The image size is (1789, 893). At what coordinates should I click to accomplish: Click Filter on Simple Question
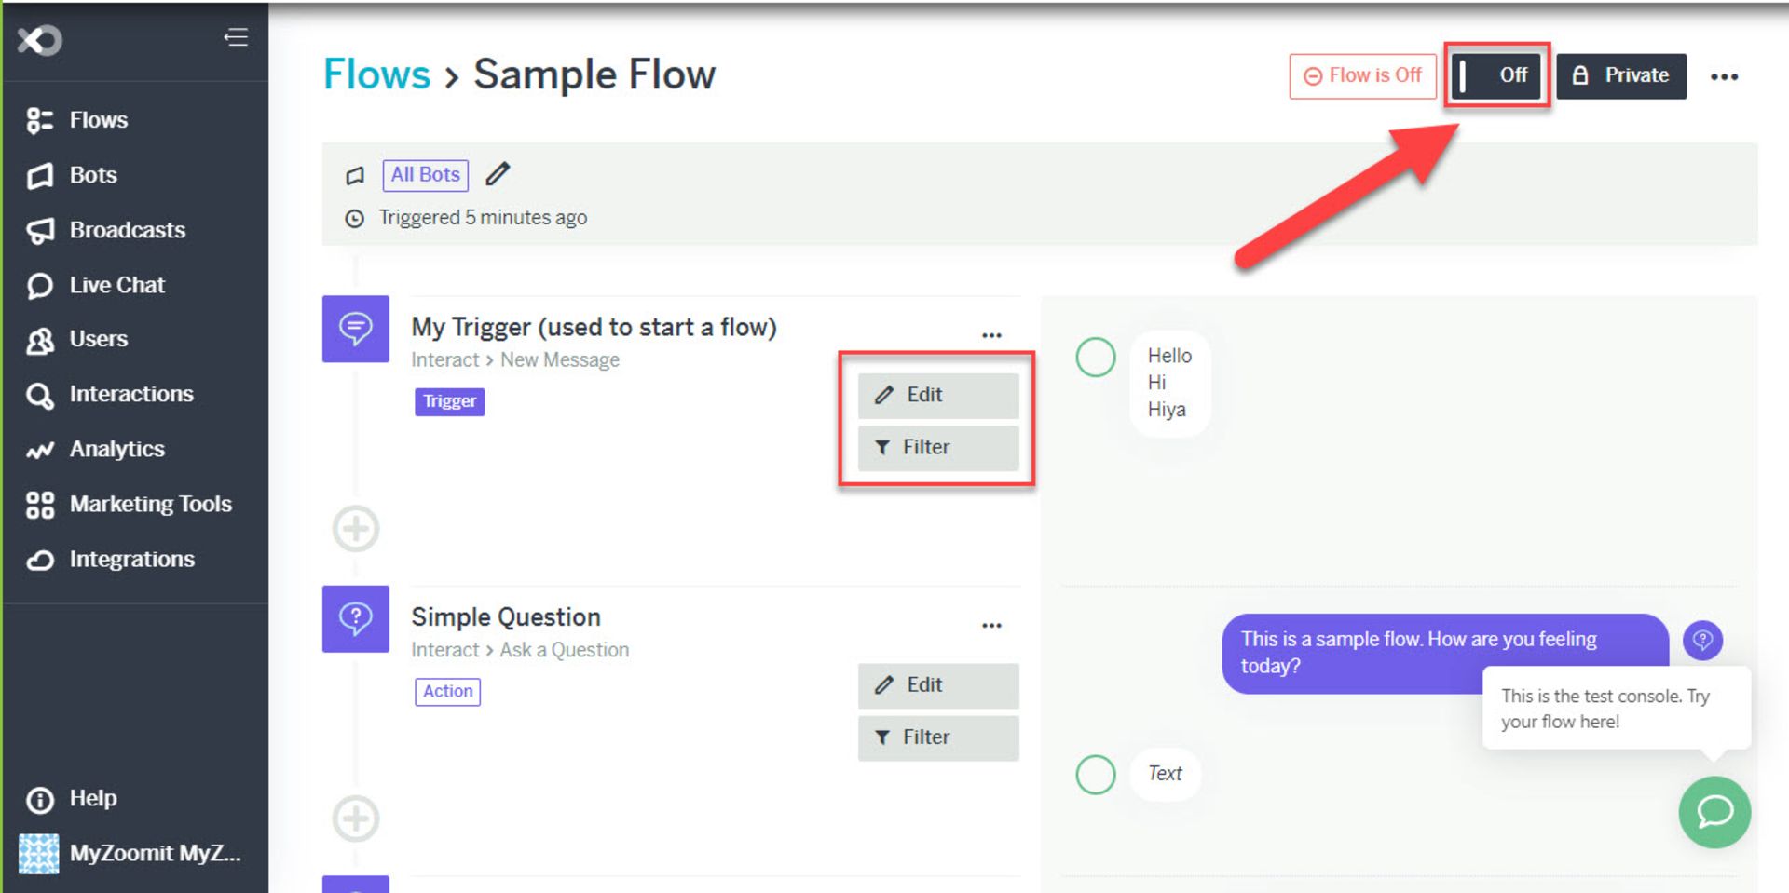(937, 737)
